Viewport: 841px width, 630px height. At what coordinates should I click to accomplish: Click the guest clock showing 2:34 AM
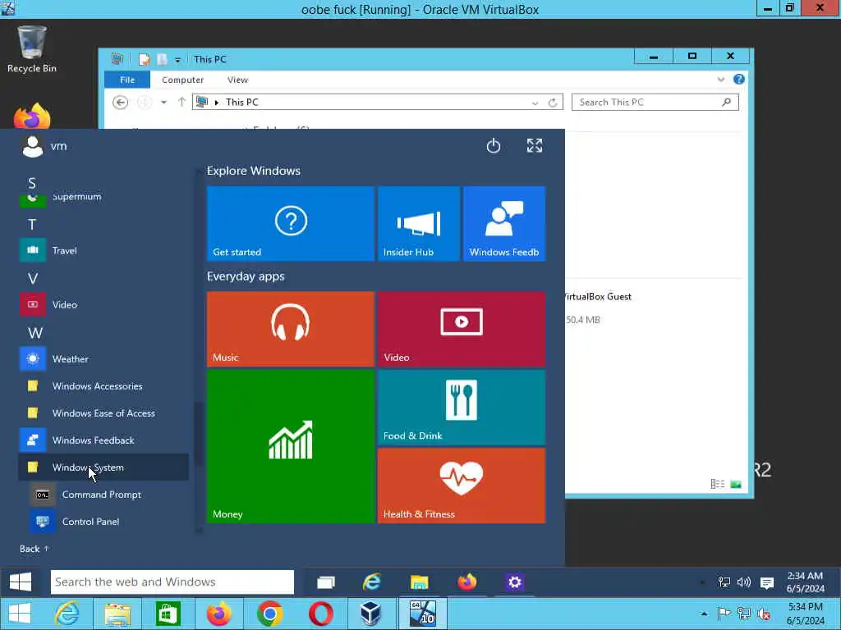(805, 582)
